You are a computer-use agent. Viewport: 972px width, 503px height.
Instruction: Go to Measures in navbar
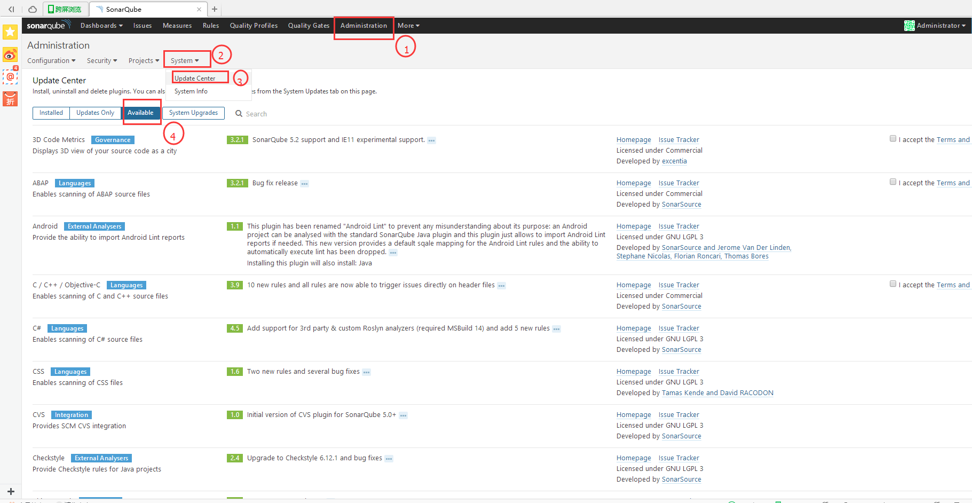(177, 26)
